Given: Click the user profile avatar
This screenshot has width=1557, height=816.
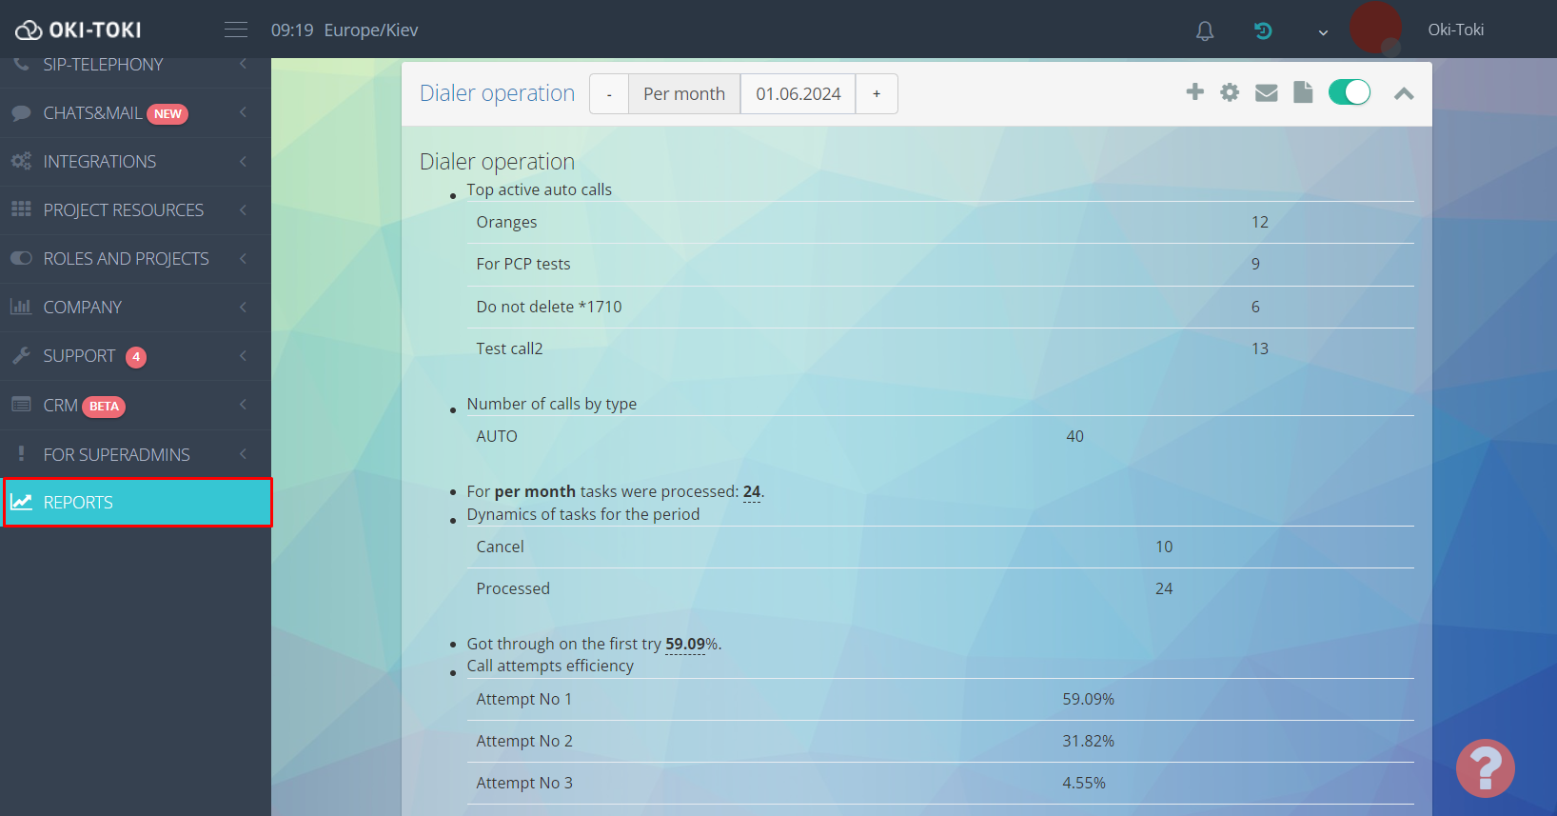Looking at the screenshot, I should coord(1375,29).
